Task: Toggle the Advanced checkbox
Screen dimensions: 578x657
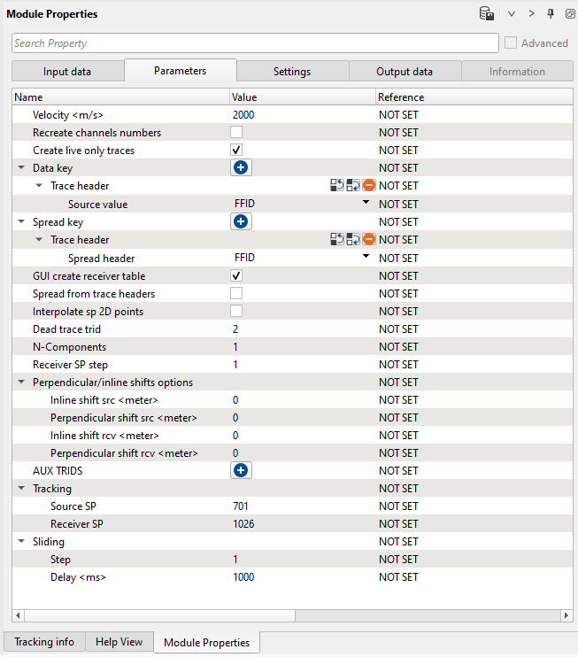Action: pyautogui.click(x=511, y=43)
